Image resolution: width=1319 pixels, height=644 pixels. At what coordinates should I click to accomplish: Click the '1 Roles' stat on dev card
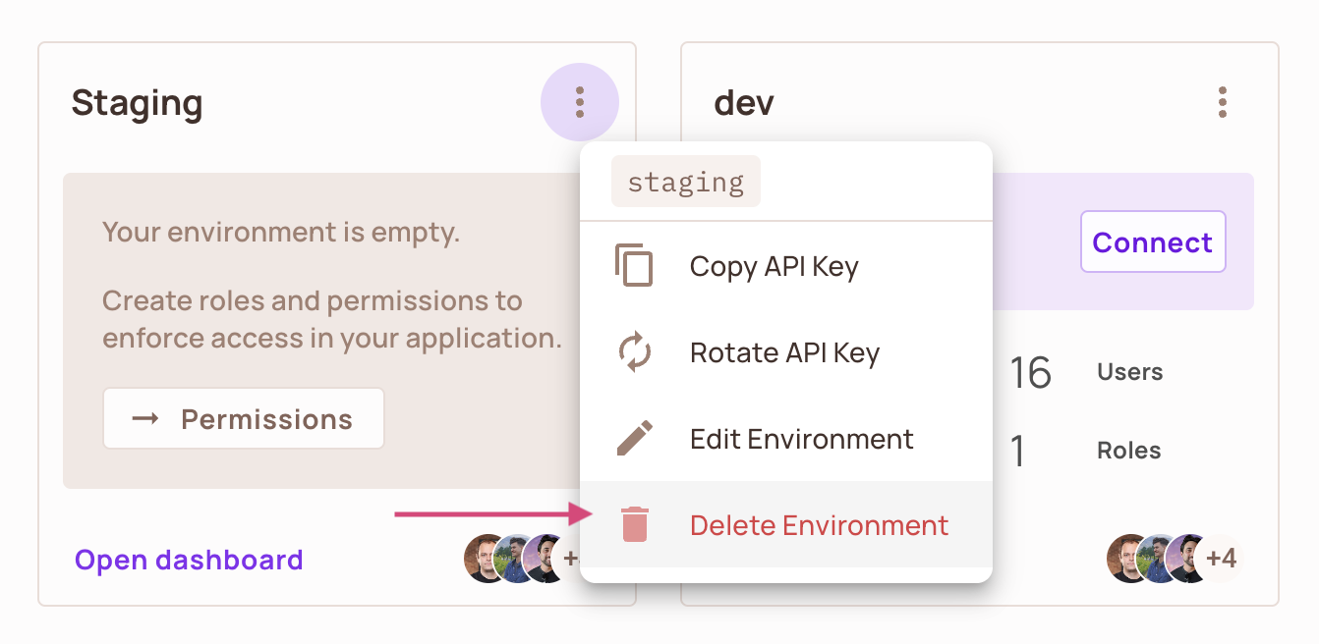click(x=1071, y=451)
